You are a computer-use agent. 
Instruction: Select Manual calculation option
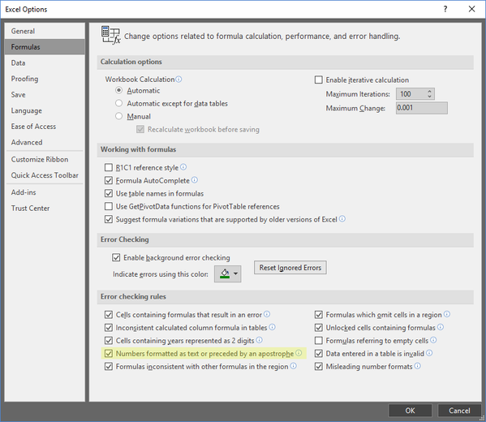pos(118,116)
